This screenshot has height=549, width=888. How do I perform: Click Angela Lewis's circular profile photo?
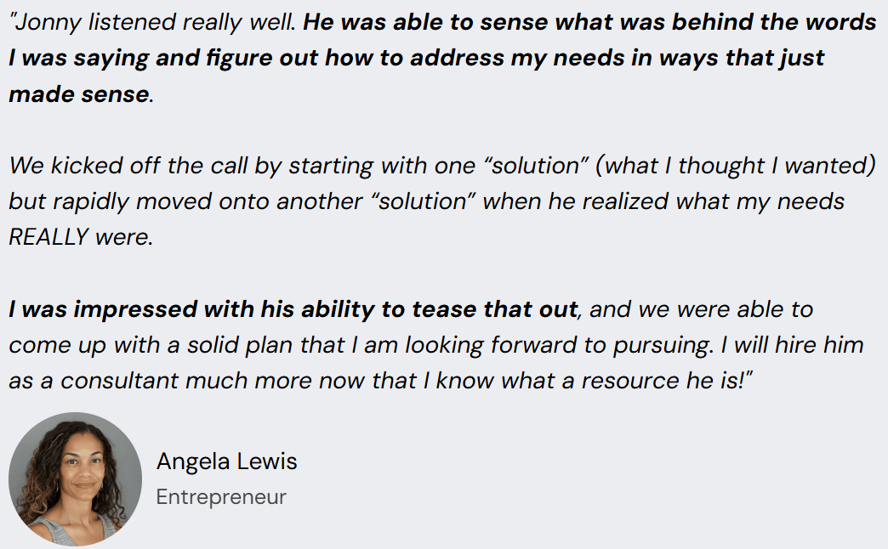coord(75,478)
